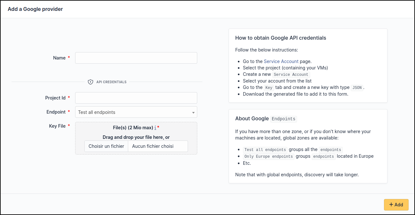This screenshot has width=415, height=215.
Task: Click into the Project Id field
Action: 136,98
